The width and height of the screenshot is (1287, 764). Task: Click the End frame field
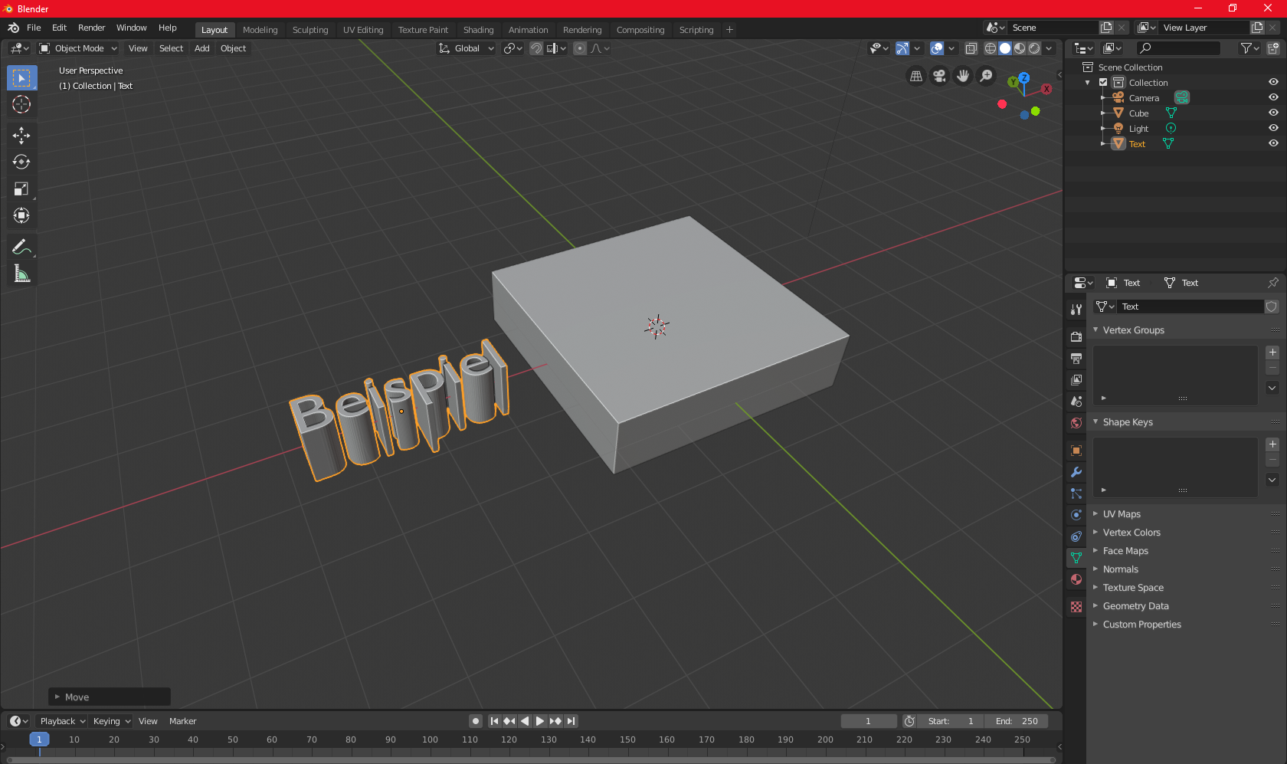[x=1017, y=721]
